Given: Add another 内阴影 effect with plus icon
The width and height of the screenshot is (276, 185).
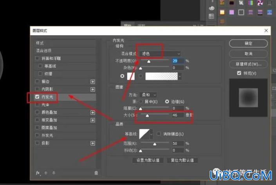Looking at the screenshot, I should pos(93,89).
